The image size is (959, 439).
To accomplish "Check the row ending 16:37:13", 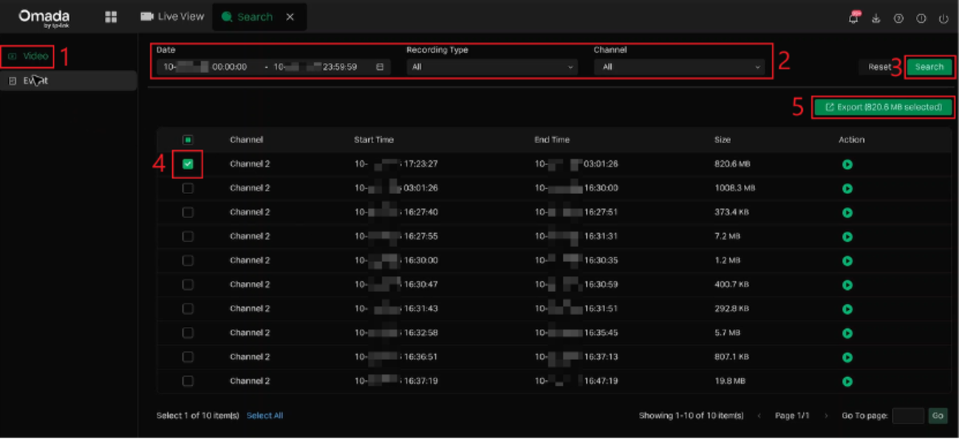I will [188, 357].
